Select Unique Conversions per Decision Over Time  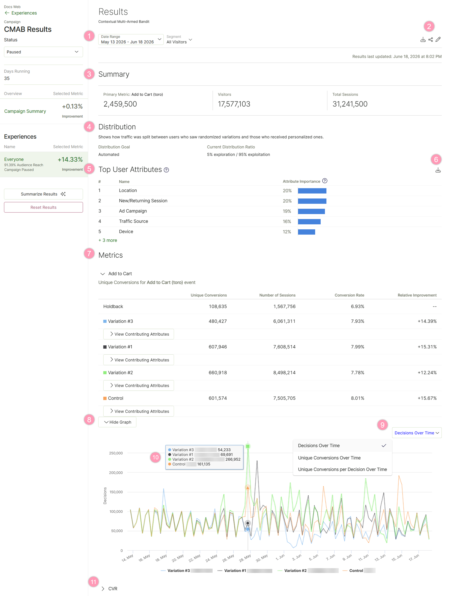(342, 469)
